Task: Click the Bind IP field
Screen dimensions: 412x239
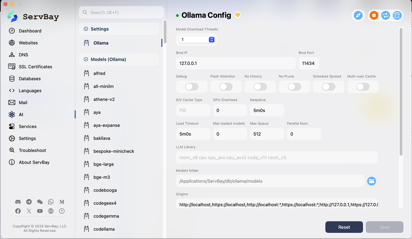Action: coord(236,63)
